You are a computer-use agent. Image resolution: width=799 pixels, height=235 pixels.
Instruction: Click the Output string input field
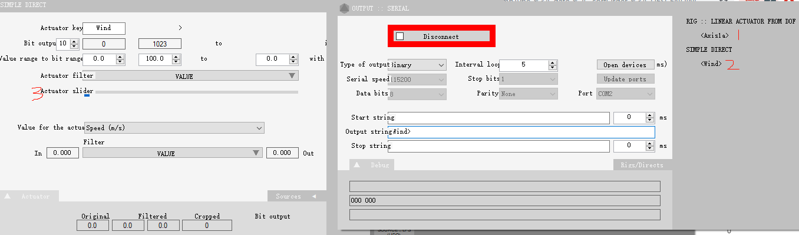pyautogui.click(x=522, y=132)
